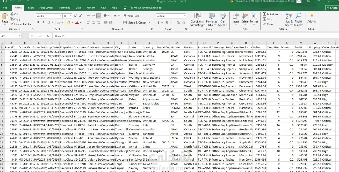
Task: Open the Alignment settings dialog launcher
Action: (x=152, y=29)
